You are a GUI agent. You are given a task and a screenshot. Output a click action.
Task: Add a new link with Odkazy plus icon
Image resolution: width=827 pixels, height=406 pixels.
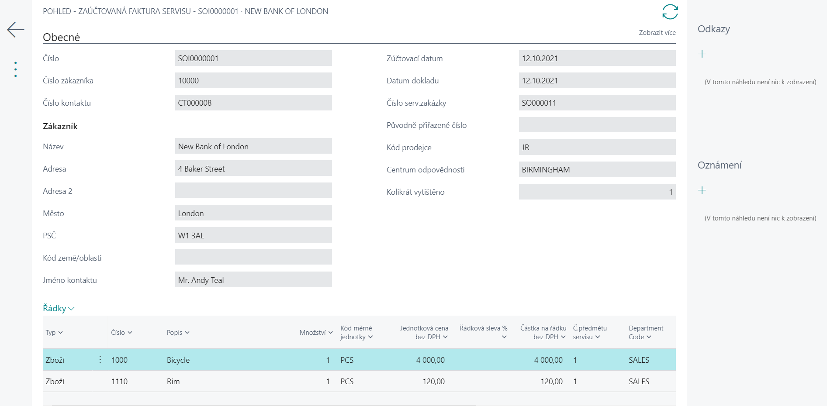point(702,54)
